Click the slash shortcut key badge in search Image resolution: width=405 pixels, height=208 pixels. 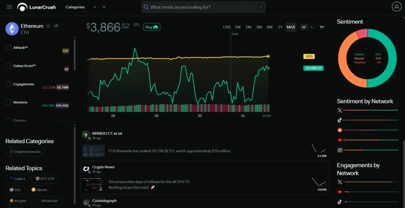pyautogui.click(x=261, y=7)
